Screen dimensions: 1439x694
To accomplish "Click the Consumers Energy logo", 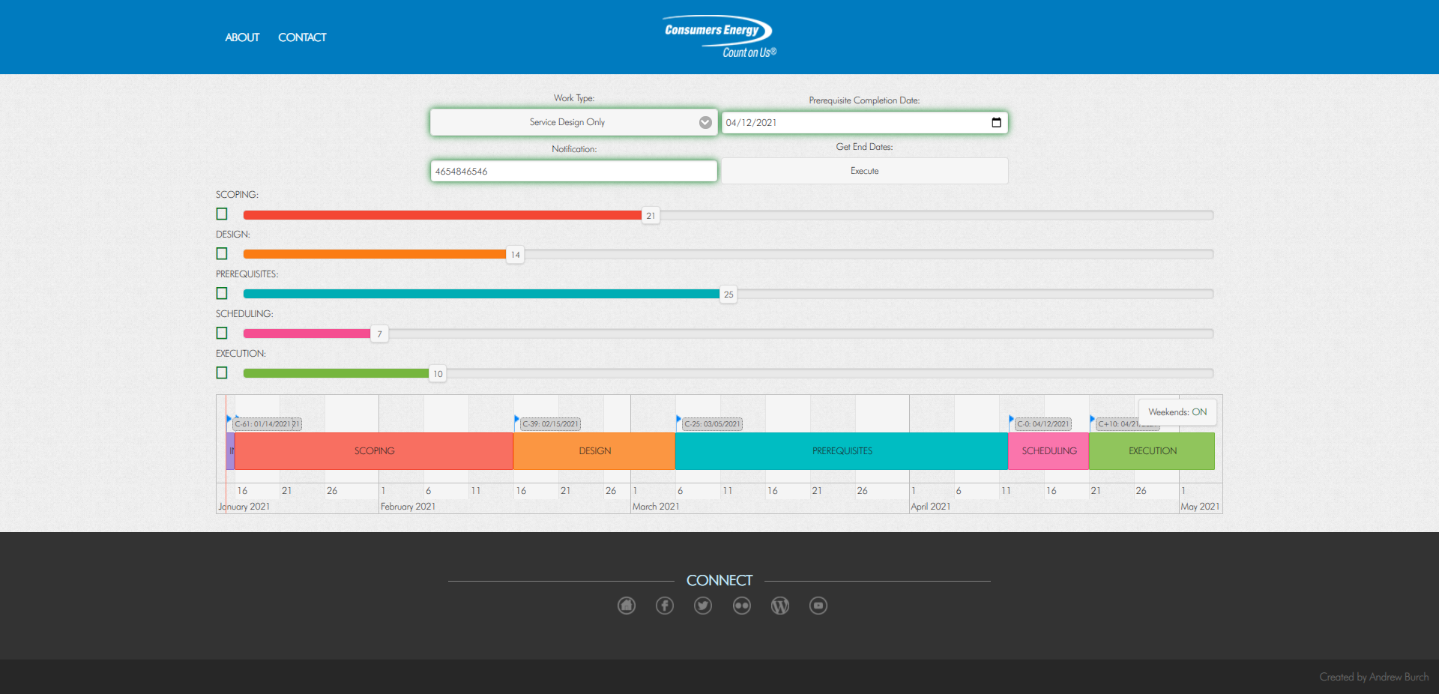I will 719,37.
